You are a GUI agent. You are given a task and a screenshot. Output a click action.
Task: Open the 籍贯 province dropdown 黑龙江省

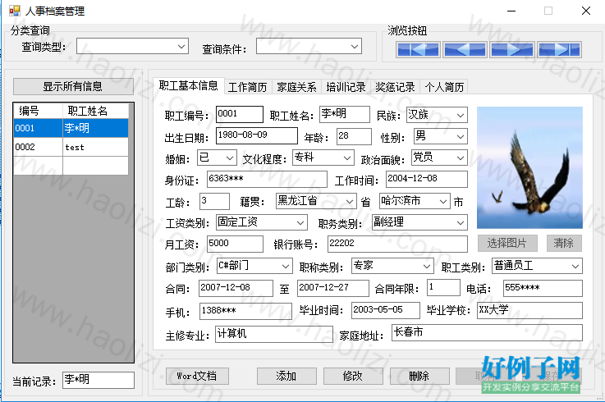pos(316,201)
